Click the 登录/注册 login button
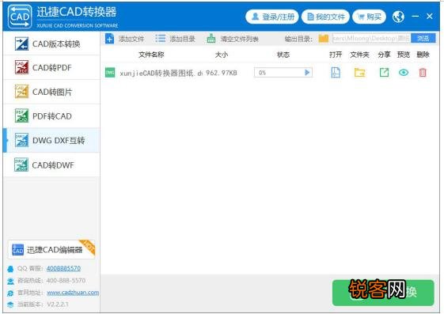The height and width of the screenshot is (314, 444). [x=272, y=17]
